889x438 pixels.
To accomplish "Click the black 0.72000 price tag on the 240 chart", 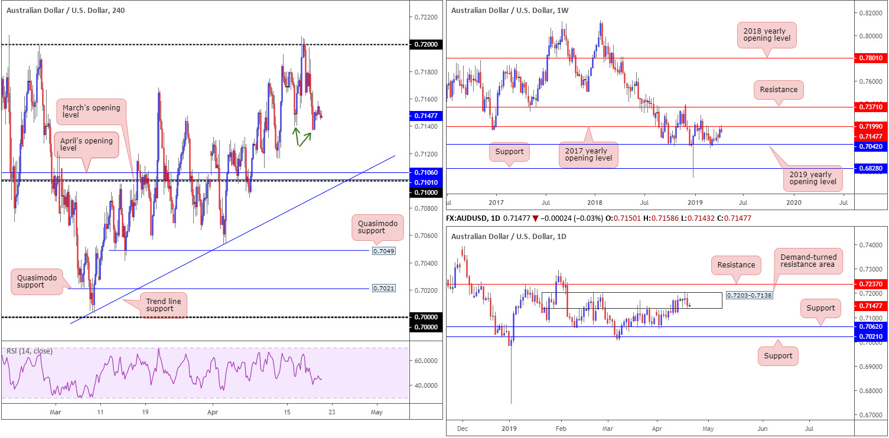I will [x=425, y=45].
